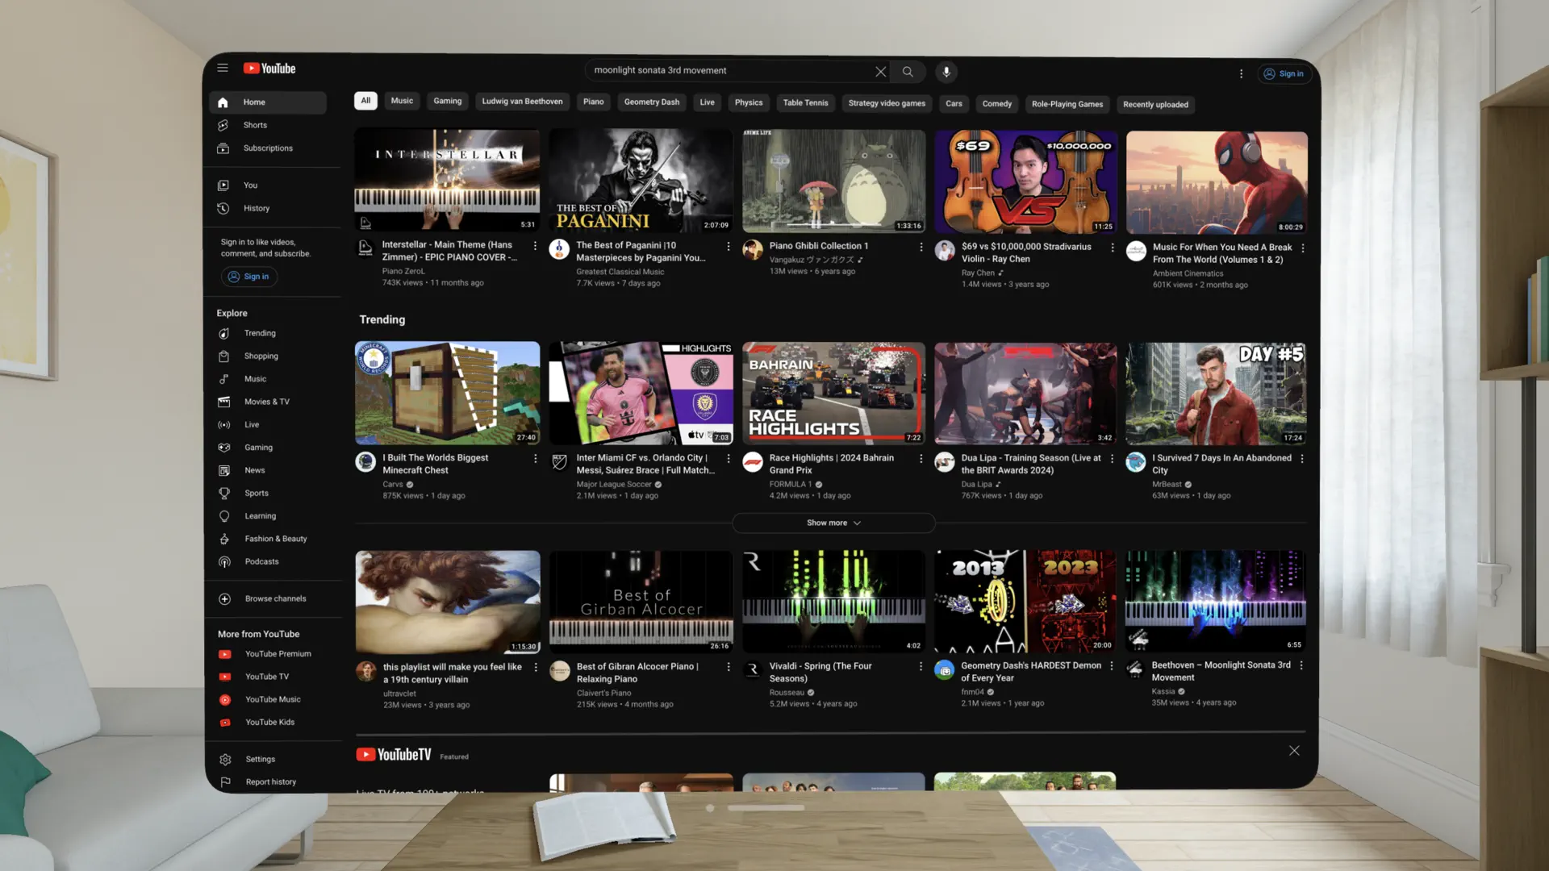Open your watch History
Screen dimensions: 1549x871
pyautogui.click(x=257, y=208)
